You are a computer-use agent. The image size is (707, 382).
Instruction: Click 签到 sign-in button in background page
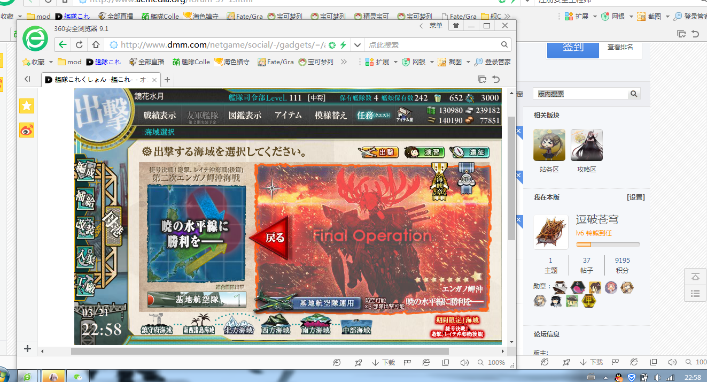573,47
